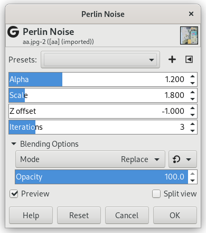Click the GIMP logo icon in header

pos(13,32)
